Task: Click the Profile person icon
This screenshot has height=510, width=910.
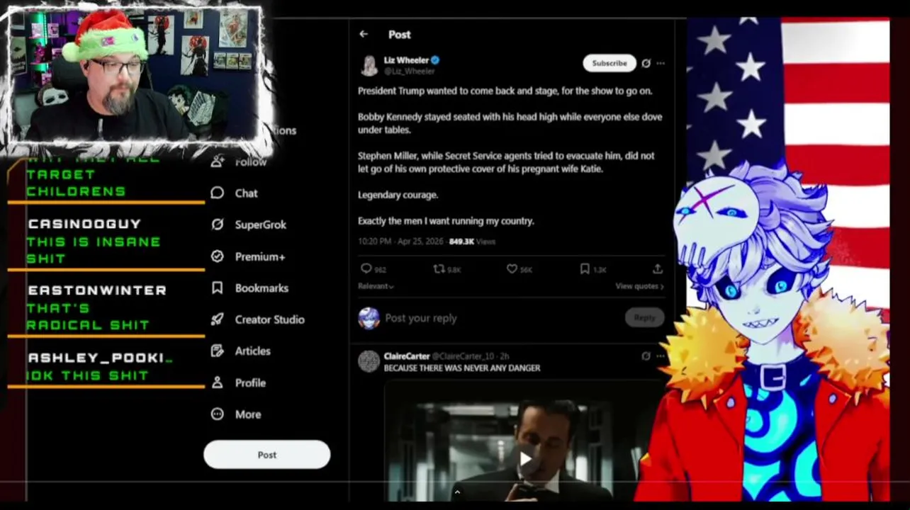Action: (x=218, y=382)
